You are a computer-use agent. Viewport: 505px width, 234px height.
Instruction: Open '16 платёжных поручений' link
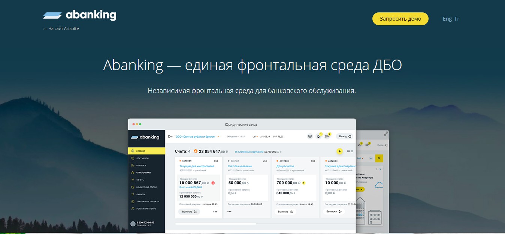(249, 152)
